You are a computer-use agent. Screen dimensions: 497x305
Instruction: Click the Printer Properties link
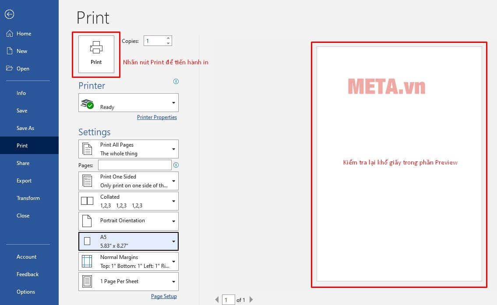(157, 117)
